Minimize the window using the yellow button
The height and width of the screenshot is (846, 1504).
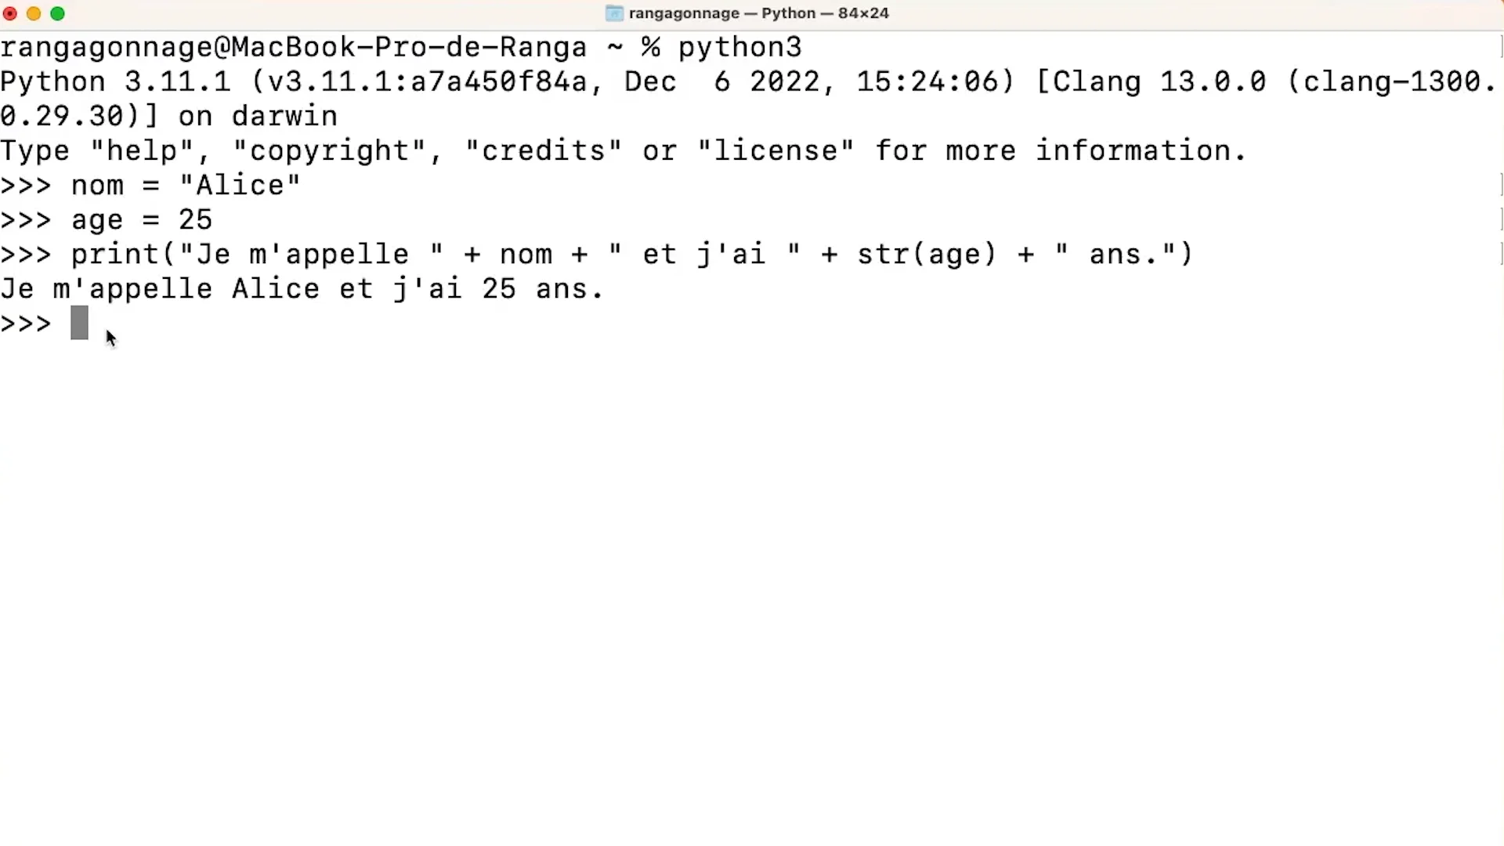34,13
